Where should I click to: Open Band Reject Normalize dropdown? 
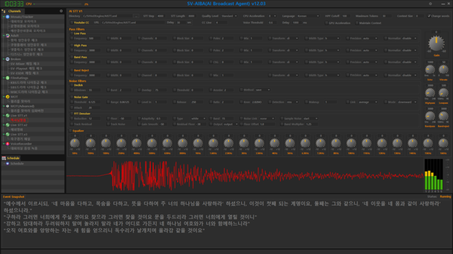point(410,75)
